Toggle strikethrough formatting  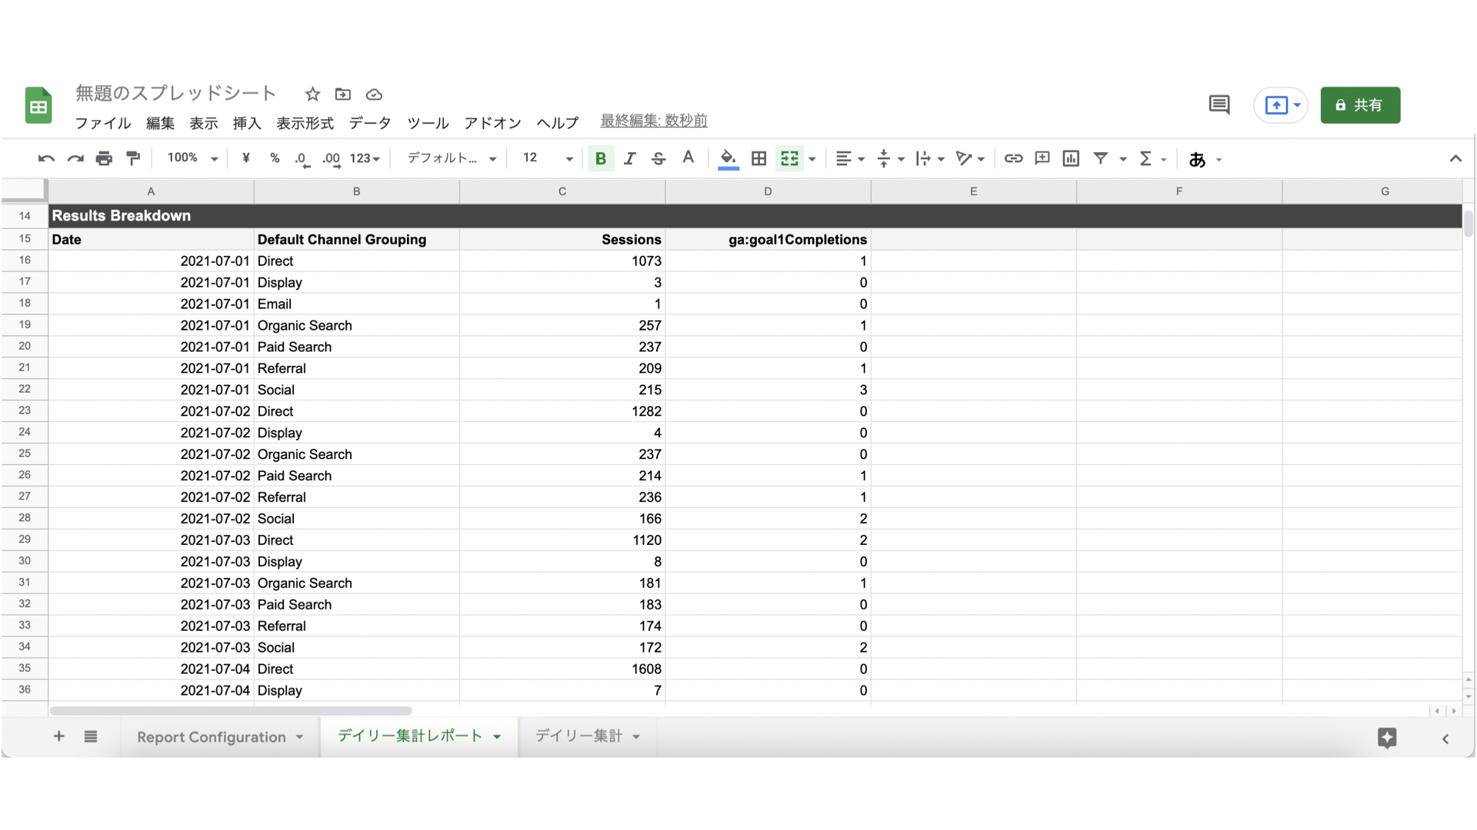tap(658, 158)
